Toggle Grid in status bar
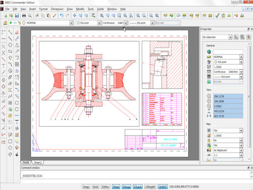 (x=95, y=186)
